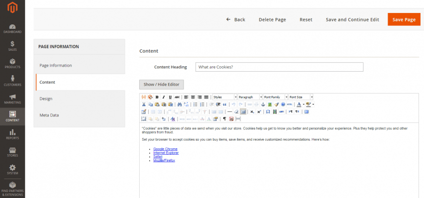424x198 pixels.
Task: Click the Save Page button
Action: click(404, 19)
